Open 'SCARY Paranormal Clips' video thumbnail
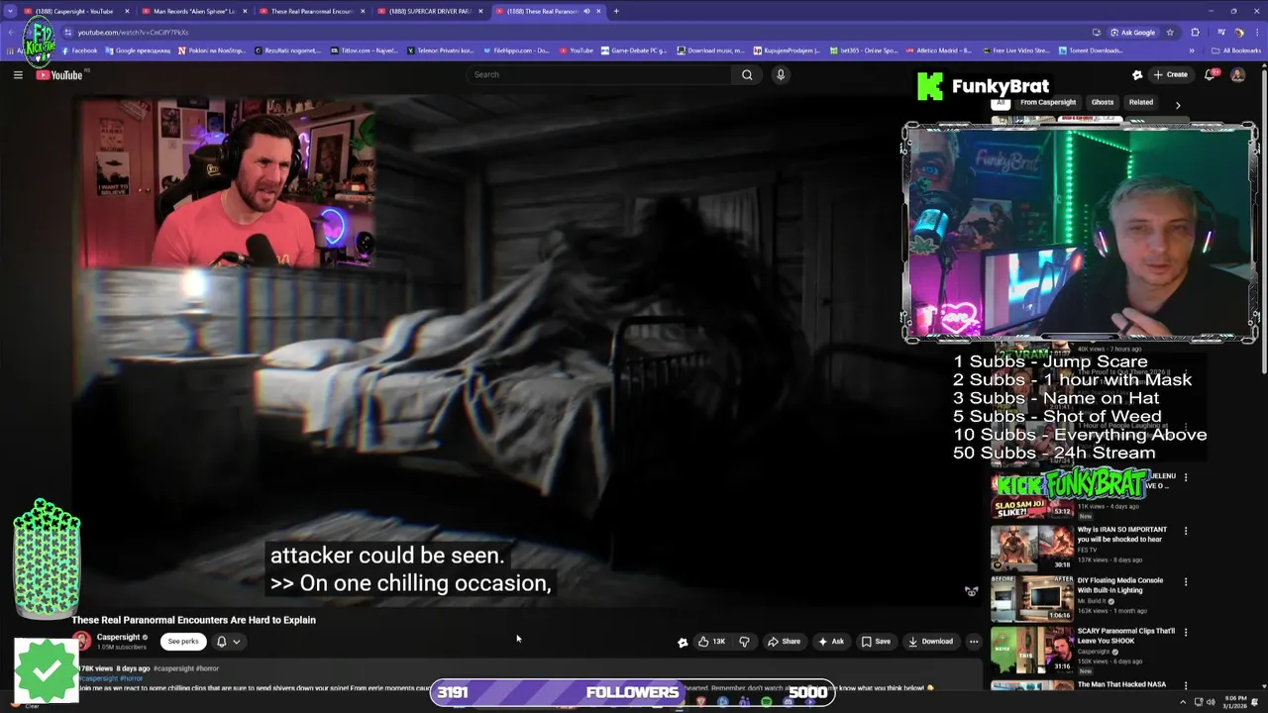 click(1031, 649)
